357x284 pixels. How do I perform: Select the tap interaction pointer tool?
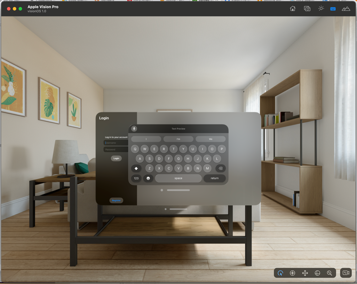(x=281, y=273)
